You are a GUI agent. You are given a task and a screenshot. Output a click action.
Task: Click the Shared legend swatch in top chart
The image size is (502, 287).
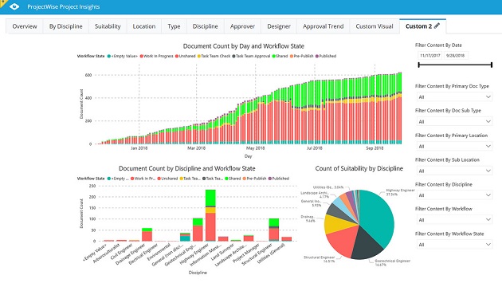274,56
